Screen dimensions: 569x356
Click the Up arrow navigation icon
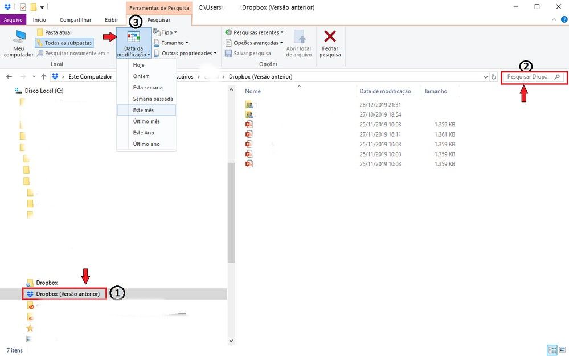pos(44,77)
